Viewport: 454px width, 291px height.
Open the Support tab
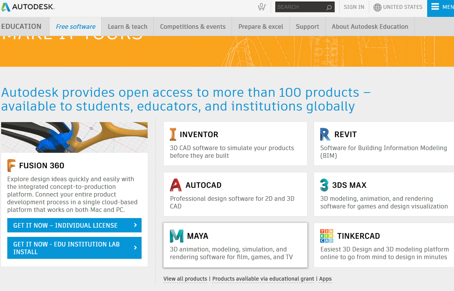(x=307, y=26)
